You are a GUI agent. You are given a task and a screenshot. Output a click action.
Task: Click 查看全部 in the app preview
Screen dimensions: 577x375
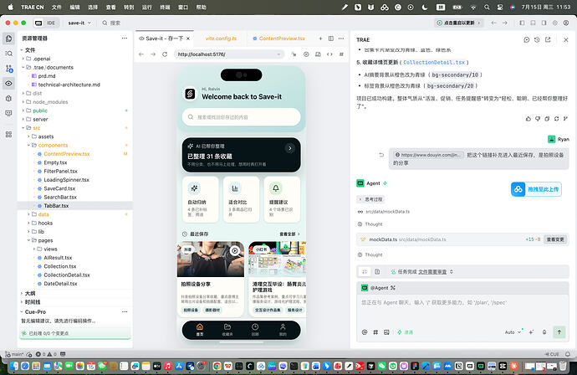pyautogui.click(x=289, y=234)
